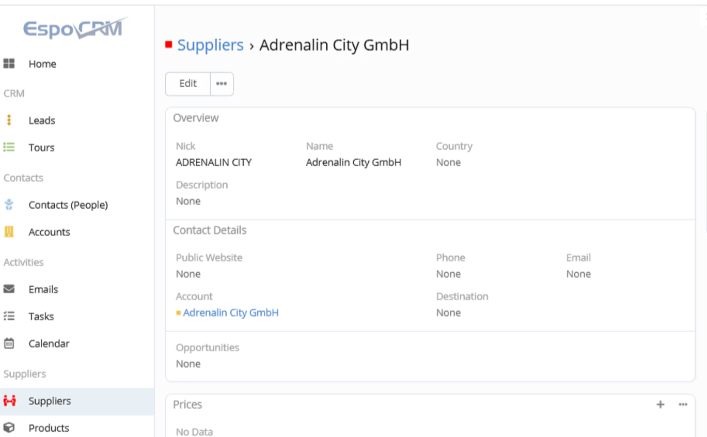Click the Nick value ADRENALIN CITY
707x437 pixels.
[214, 162]
